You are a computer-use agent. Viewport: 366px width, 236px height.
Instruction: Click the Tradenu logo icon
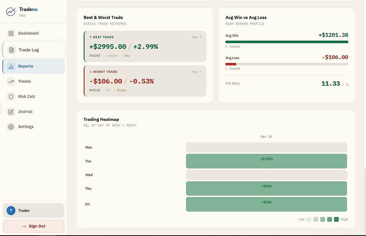(11, 12)
